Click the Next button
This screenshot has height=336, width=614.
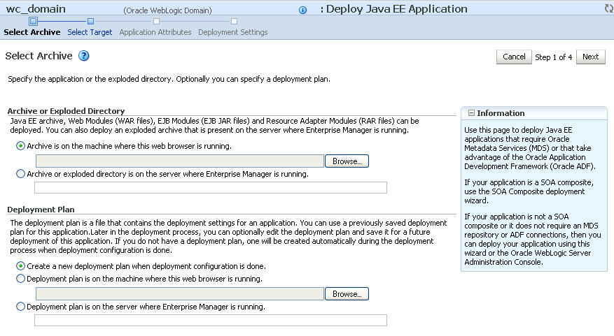(x=590, y=57)
